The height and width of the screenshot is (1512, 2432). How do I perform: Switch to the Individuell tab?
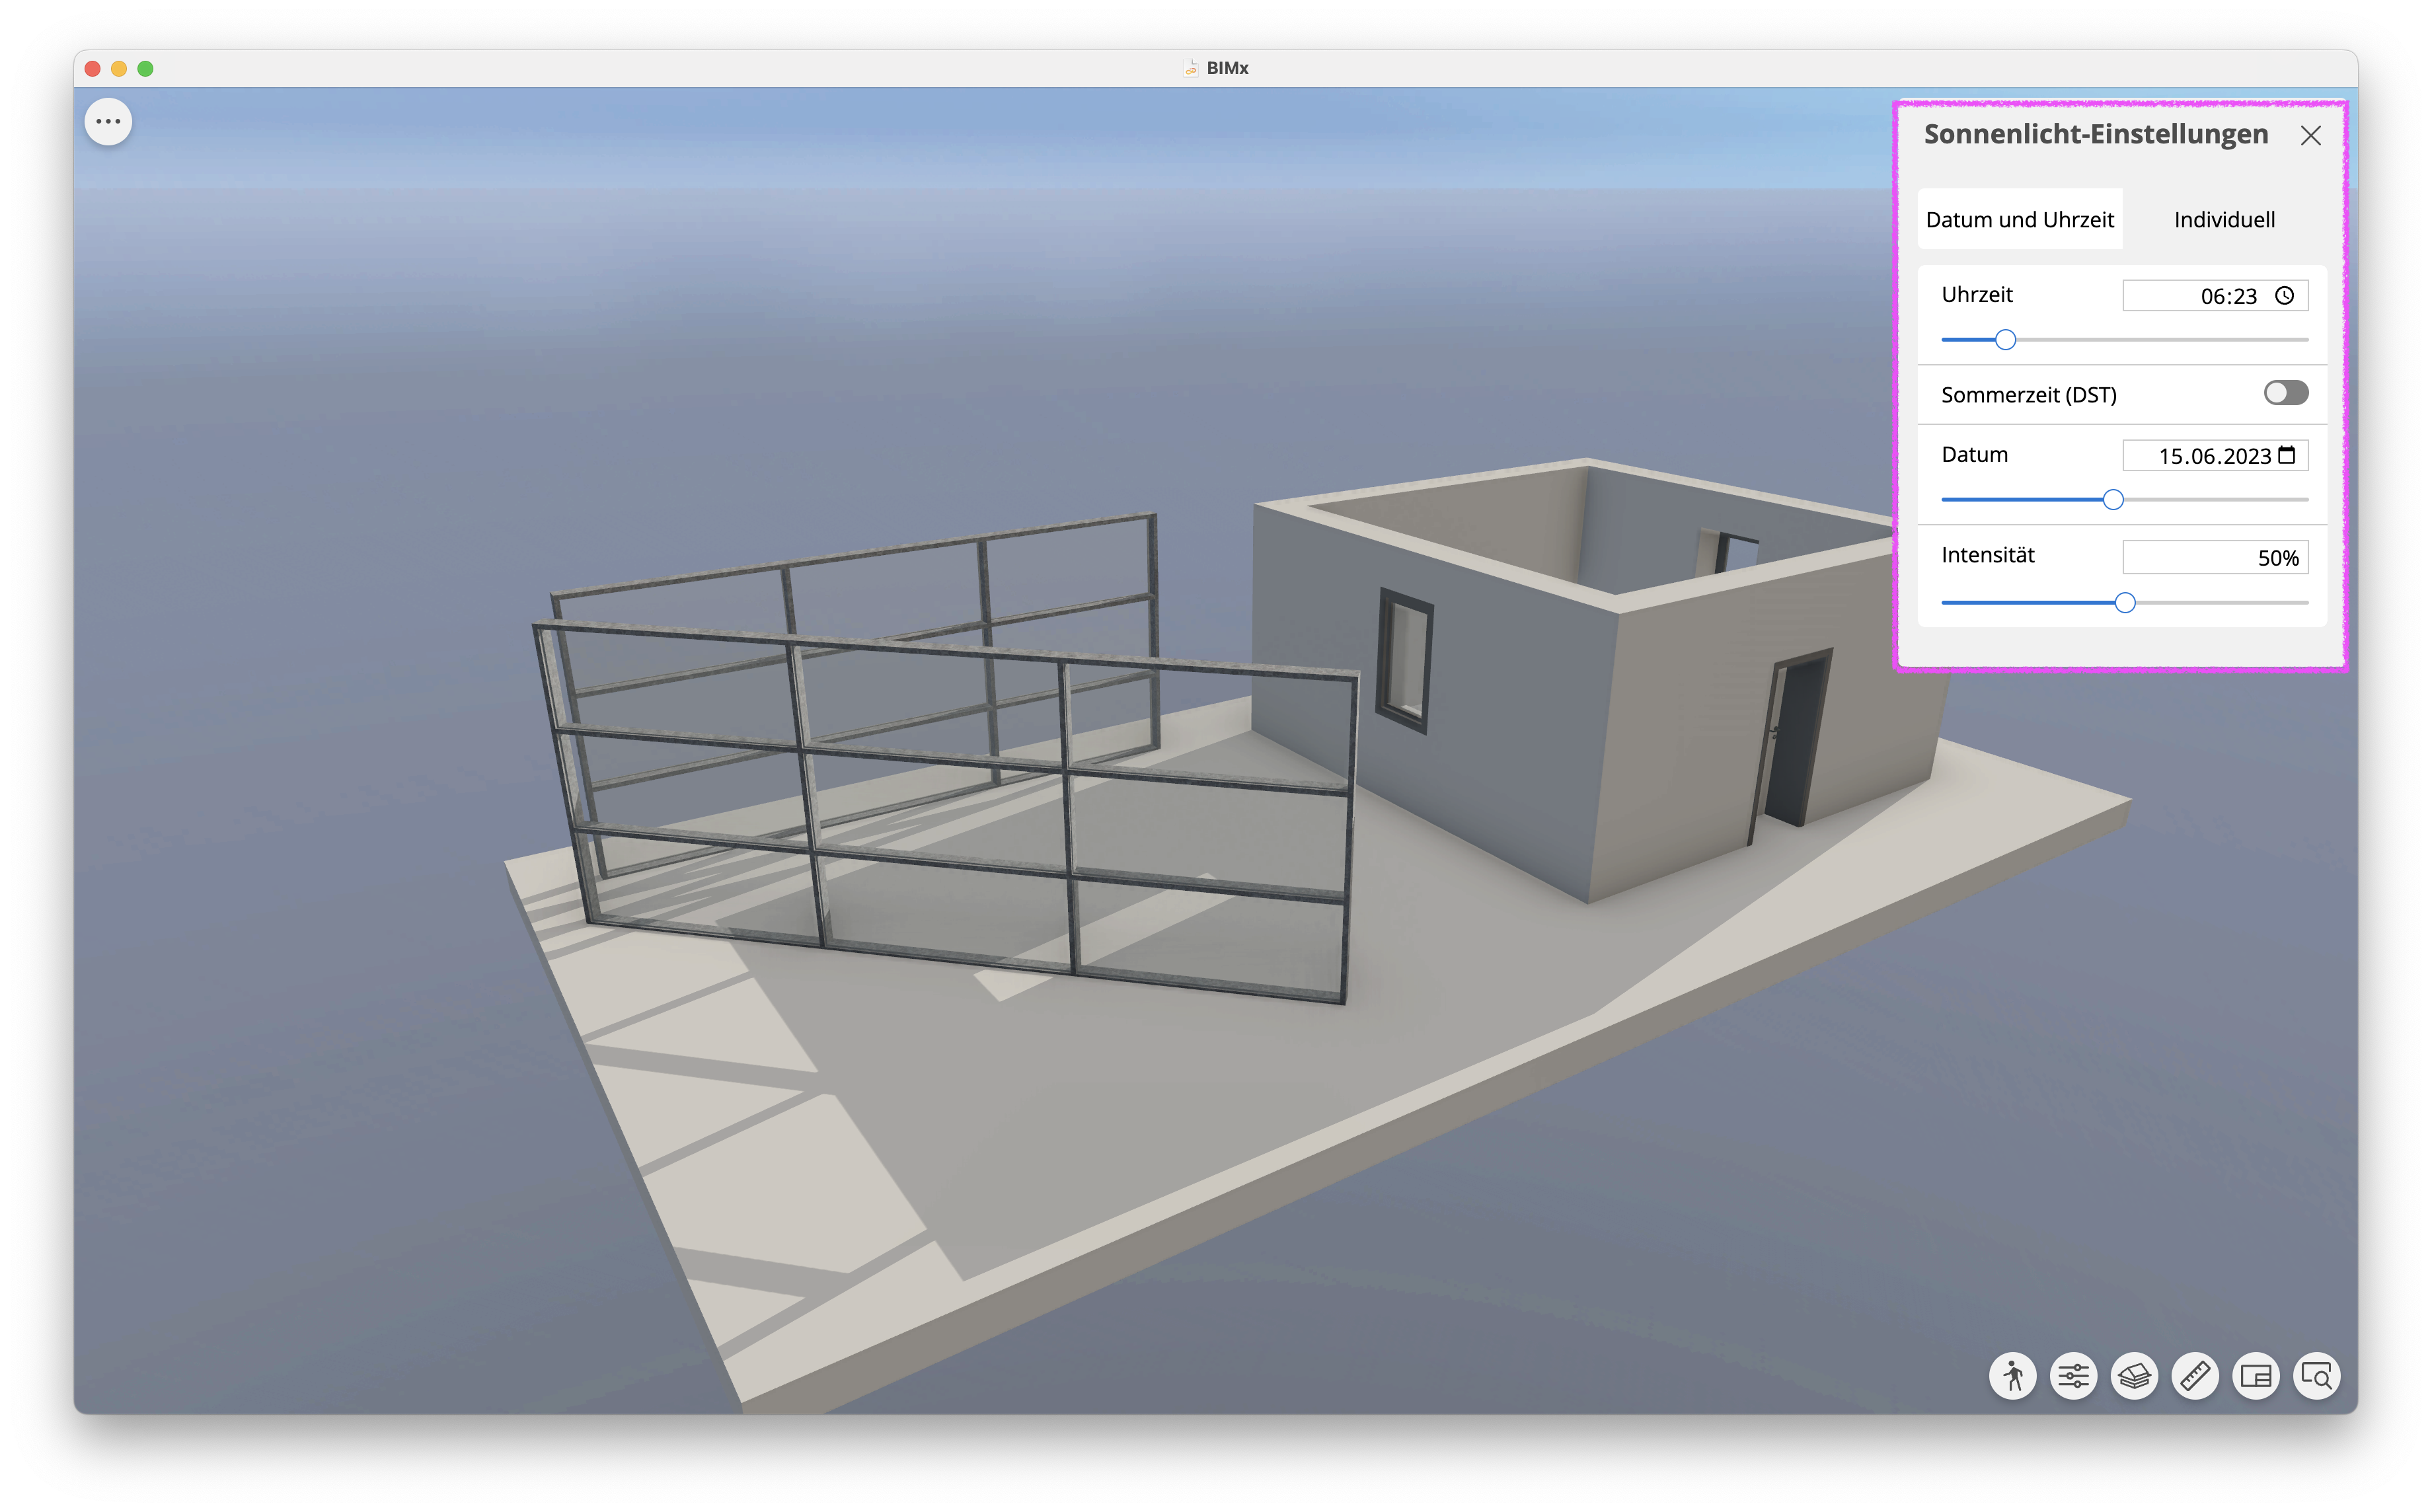pyautogui.click(x=2224, y=219)
